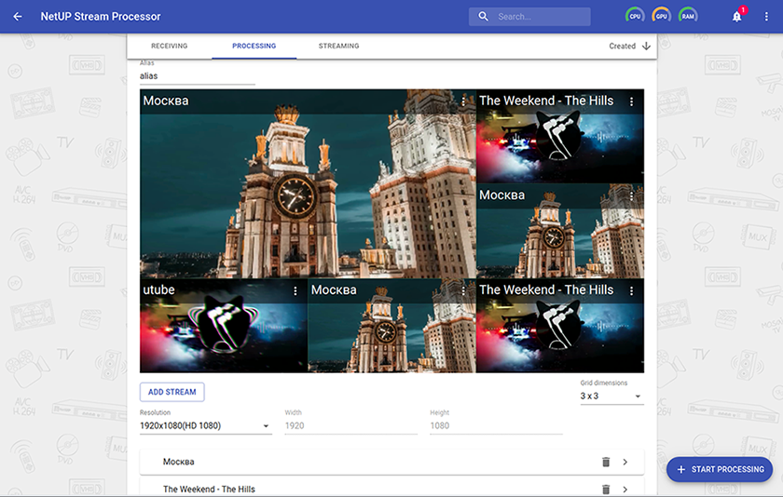This screenshot has height=497, width=783.
Task: Delete The Weekend - The Hills row
Action: click(x=606, y=490)
